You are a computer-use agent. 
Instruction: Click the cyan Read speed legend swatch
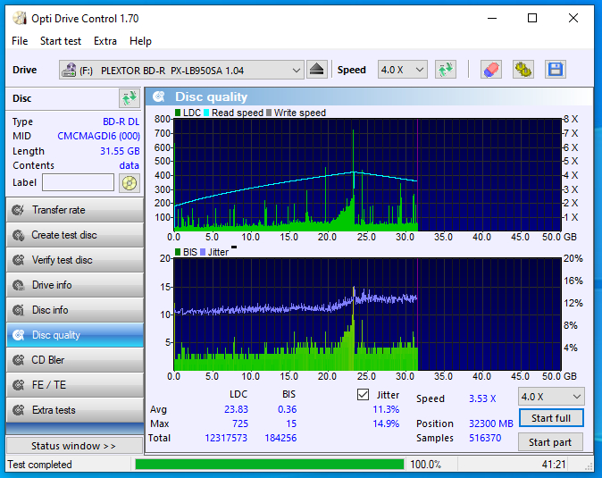[206, 113]
